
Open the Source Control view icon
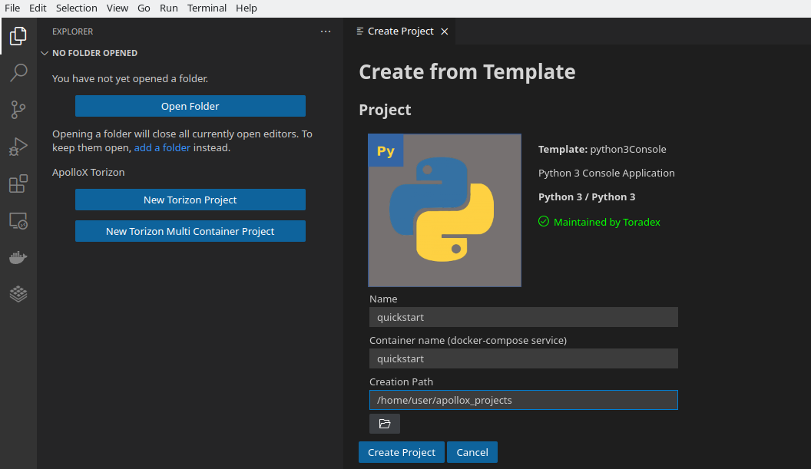pyautogui.click(x=18, y=110)
